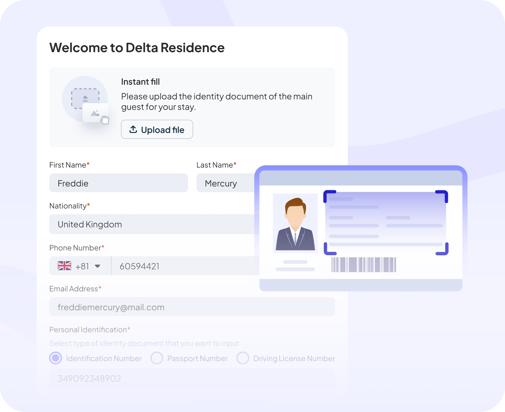Click the Last Name label
Image resolution: width=505 pixels, height=412 pixels.
[x=216, y=165]
